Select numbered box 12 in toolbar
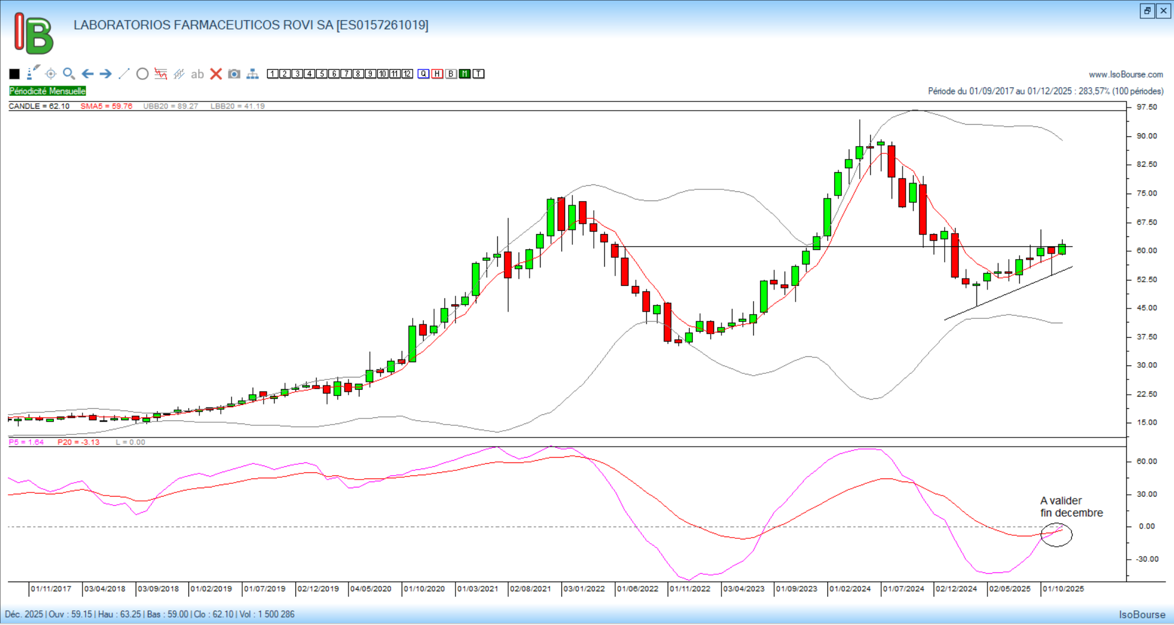The image size is (1174, 625). coord(407,74)
